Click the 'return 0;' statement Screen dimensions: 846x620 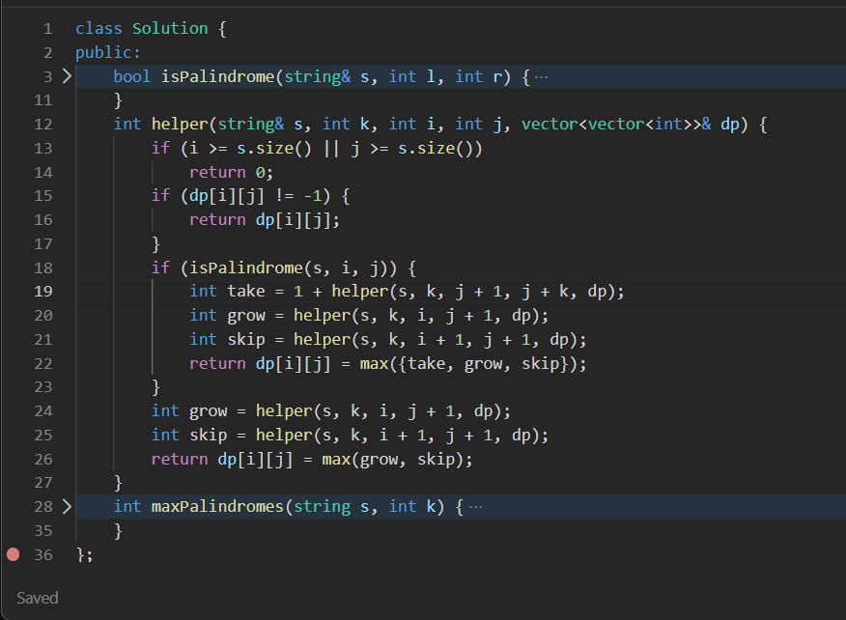pos(232,173)
